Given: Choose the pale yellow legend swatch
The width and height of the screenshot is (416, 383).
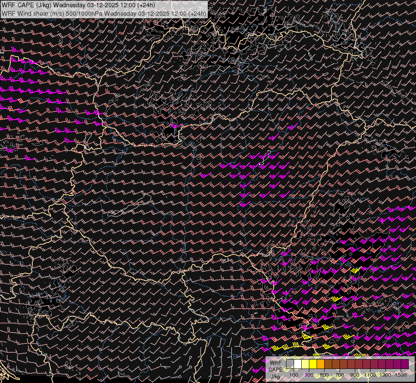Looking at the screenshot, I should [306, 364].
